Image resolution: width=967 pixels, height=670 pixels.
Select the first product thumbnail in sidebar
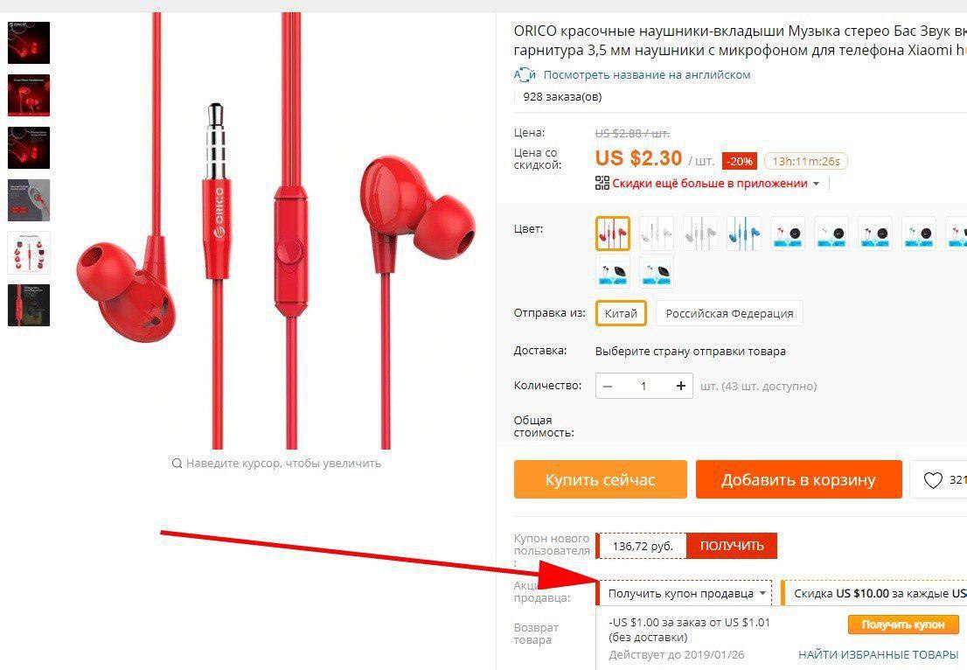(28, 43)
